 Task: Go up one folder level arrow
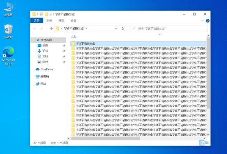pos(52,29)
